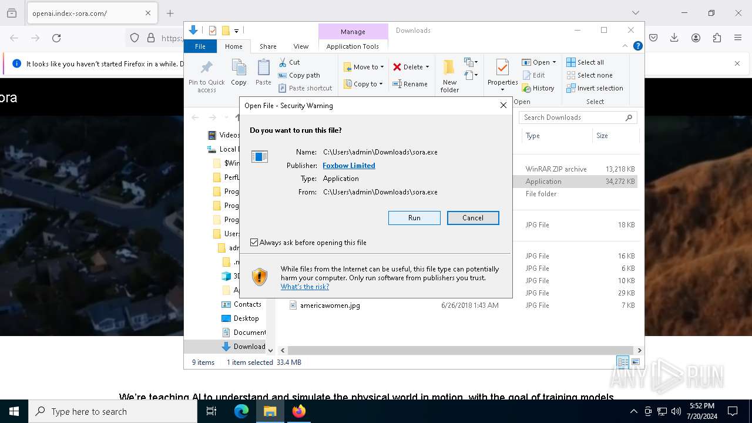Click Quick Access properties checkmark icon

[213, 31]
